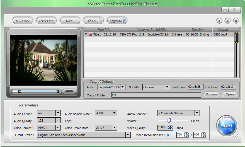Expand the Audio English-AC3 2ch dropdown
The image size is (245, 147).
(x=123, y=87)
